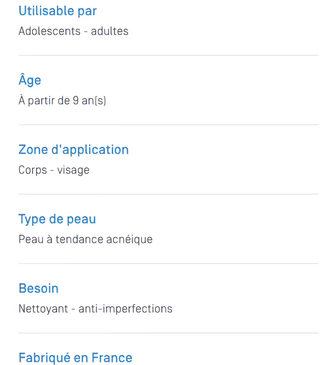Click the word 'adultes' in the first row

[x=110, y=31]
